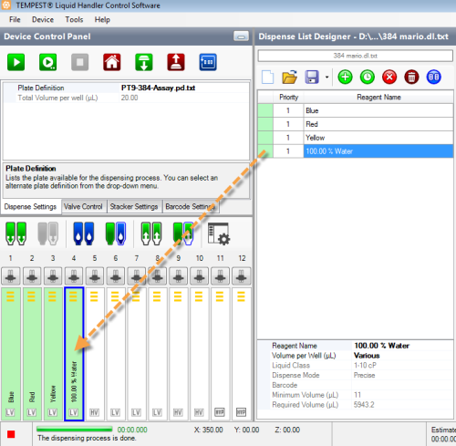Click the red up-arrow eject plate icon
Screen dimensions: 456x446
[176, 62]
